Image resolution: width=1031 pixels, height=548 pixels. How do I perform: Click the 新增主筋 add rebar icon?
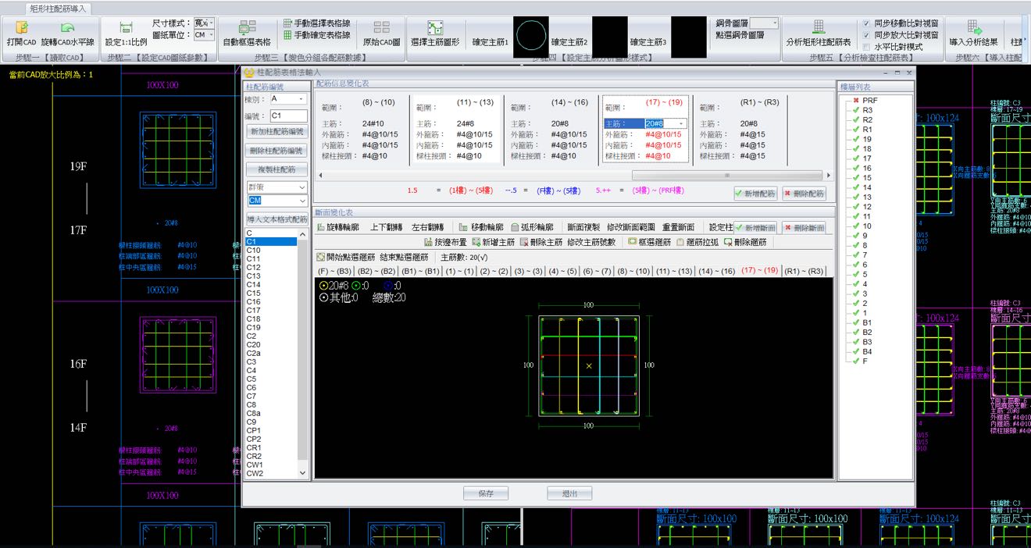[476, 243]
